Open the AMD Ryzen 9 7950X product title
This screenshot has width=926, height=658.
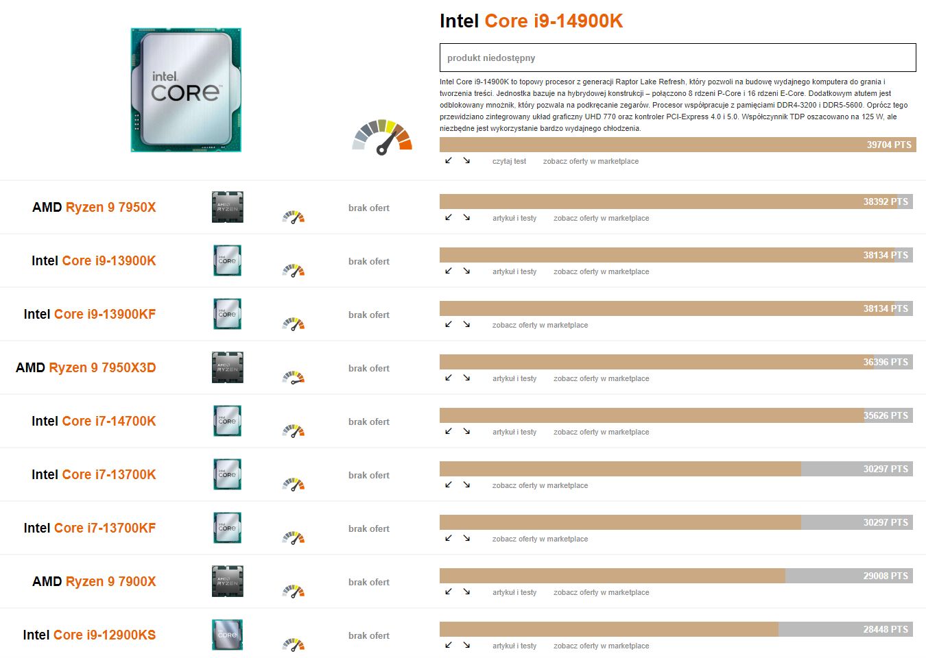(x=94, y=207)
